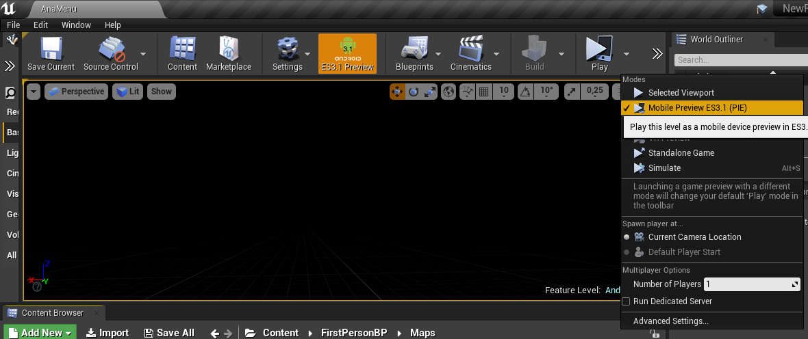Select the Content Browser tab
Viewport: 808px width, 339px height.
click(53, 313)
